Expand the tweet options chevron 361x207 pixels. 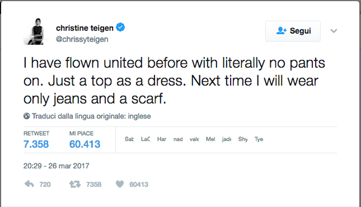tap(333, 31)
